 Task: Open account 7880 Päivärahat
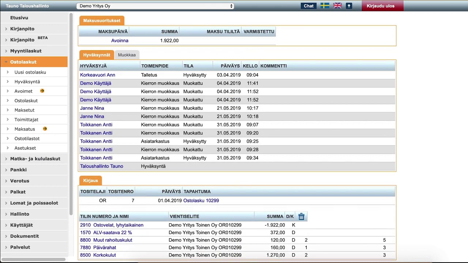pos(98,247)
